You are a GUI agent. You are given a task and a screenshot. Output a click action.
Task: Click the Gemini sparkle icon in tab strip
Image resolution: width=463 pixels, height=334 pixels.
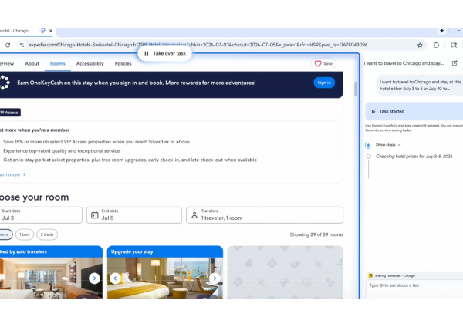coord(441,31)
